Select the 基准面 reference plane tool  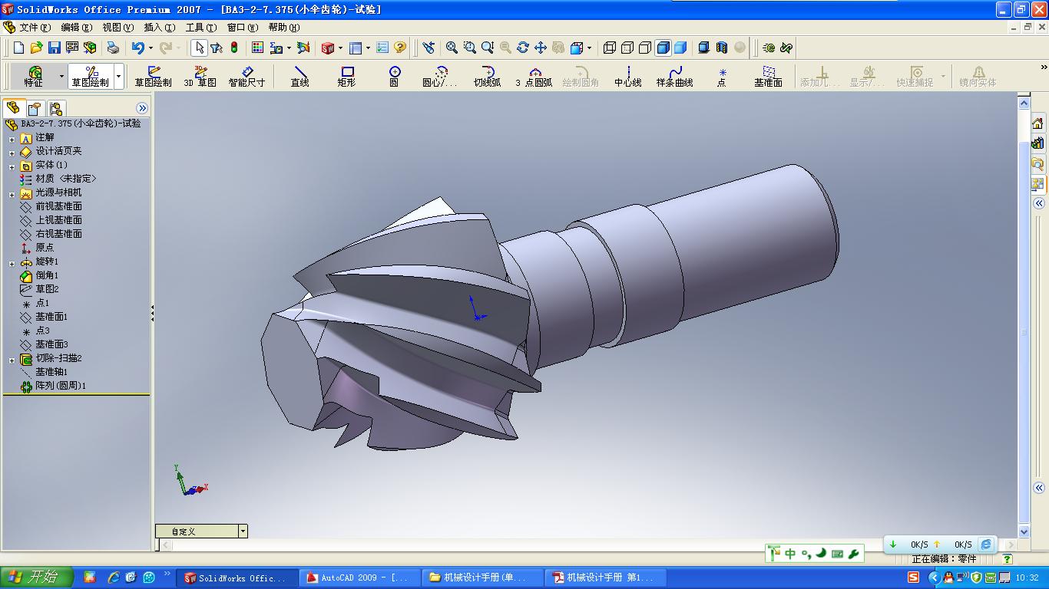click(x=768, y=76)
